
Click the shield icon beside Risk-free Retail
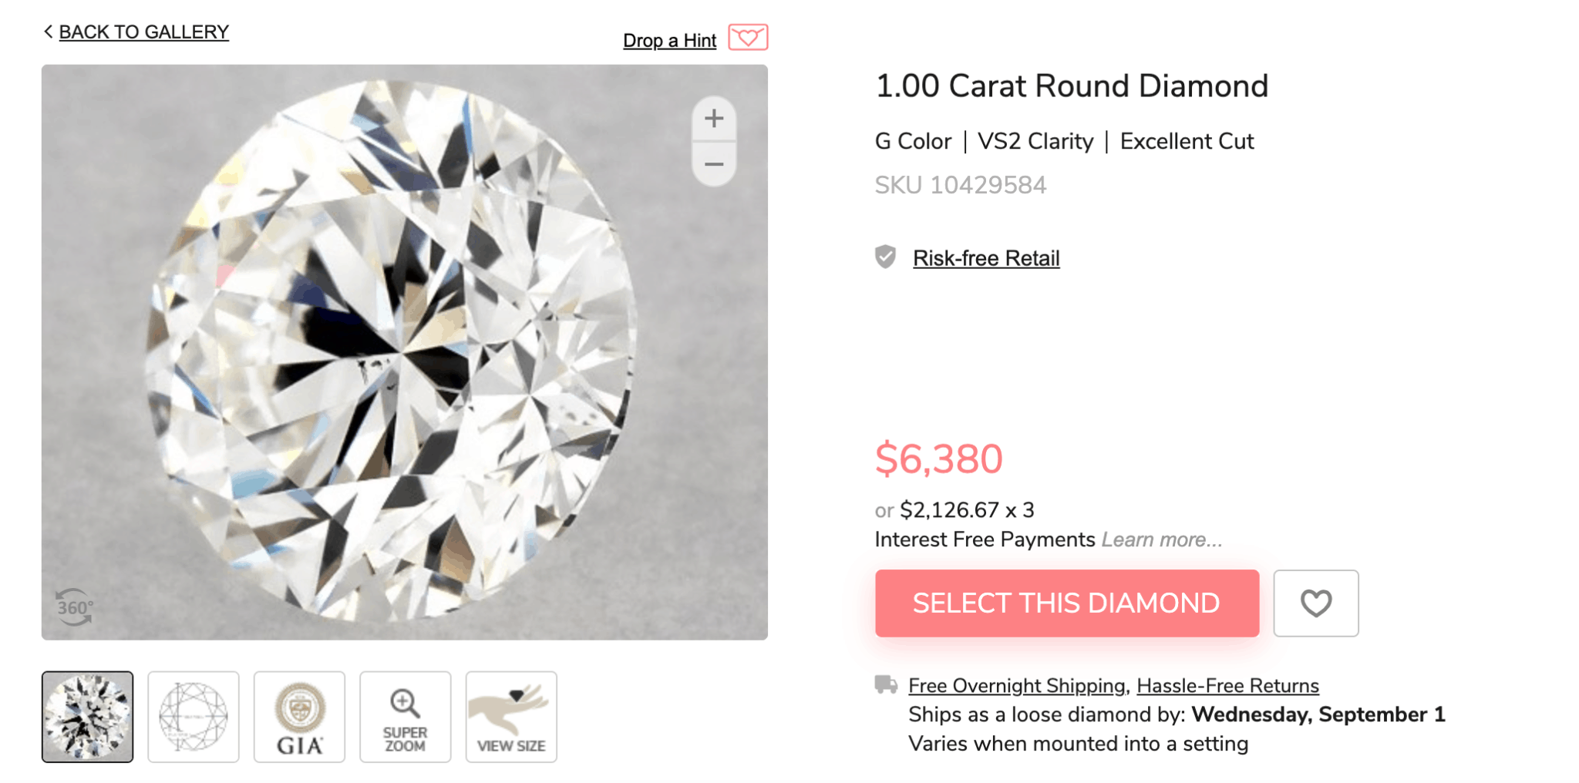886,257
